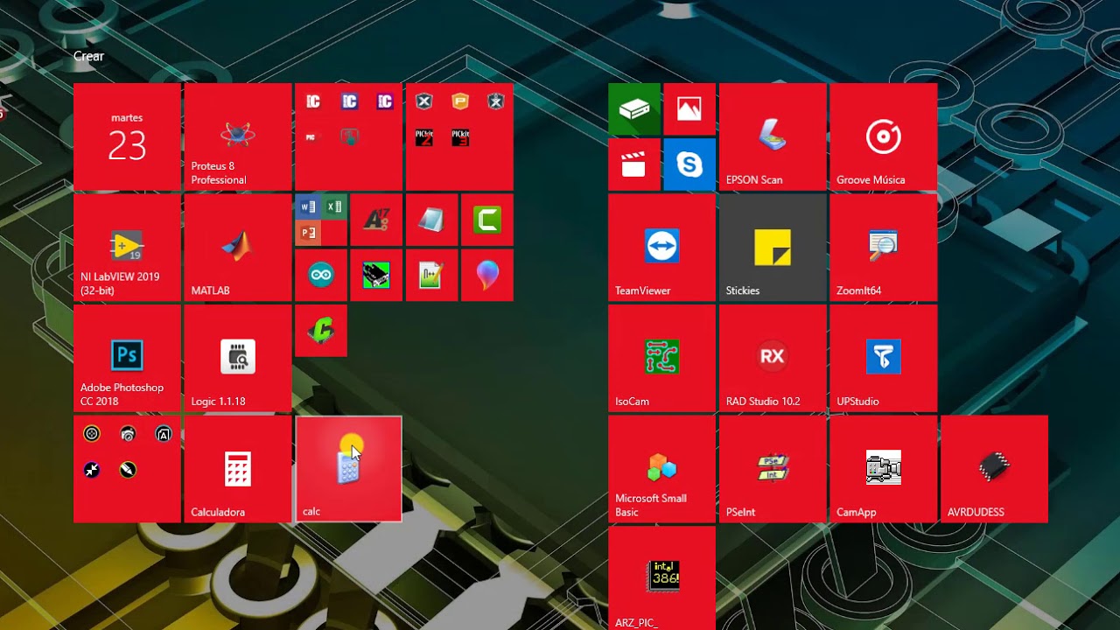Open the tile folder with PICkit 2 and 3

459,136
